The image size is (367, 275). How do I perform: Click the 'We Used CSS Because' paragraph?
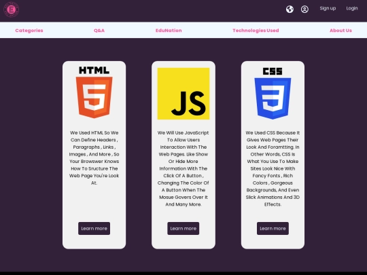pos(273,168)
